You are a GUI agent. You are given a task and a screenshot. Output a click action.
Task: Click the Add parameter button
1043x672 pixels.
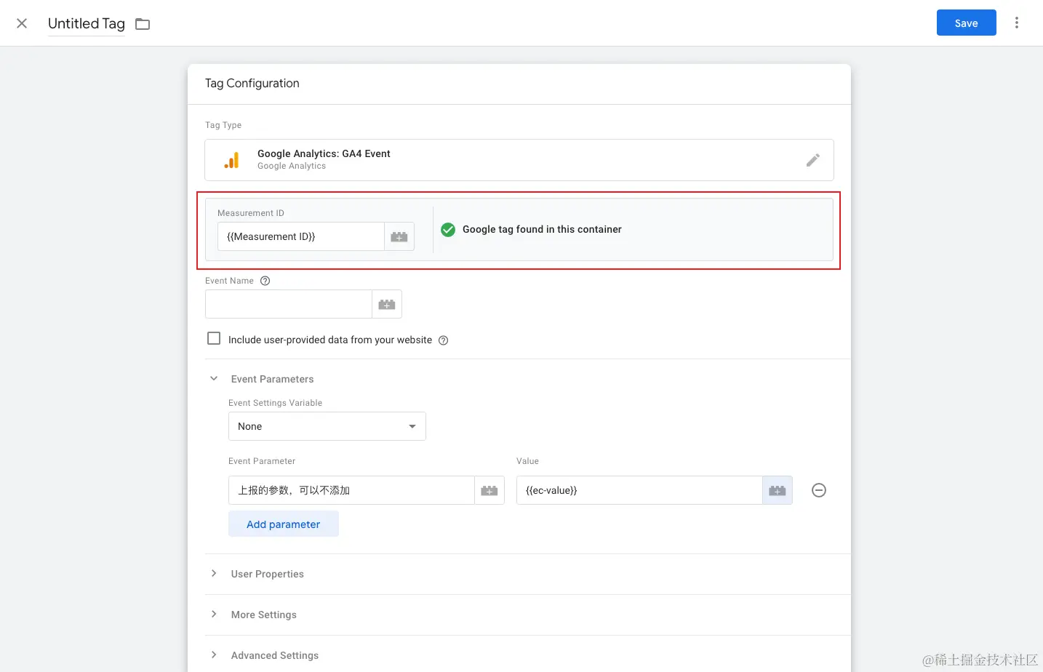pos(284,524)
